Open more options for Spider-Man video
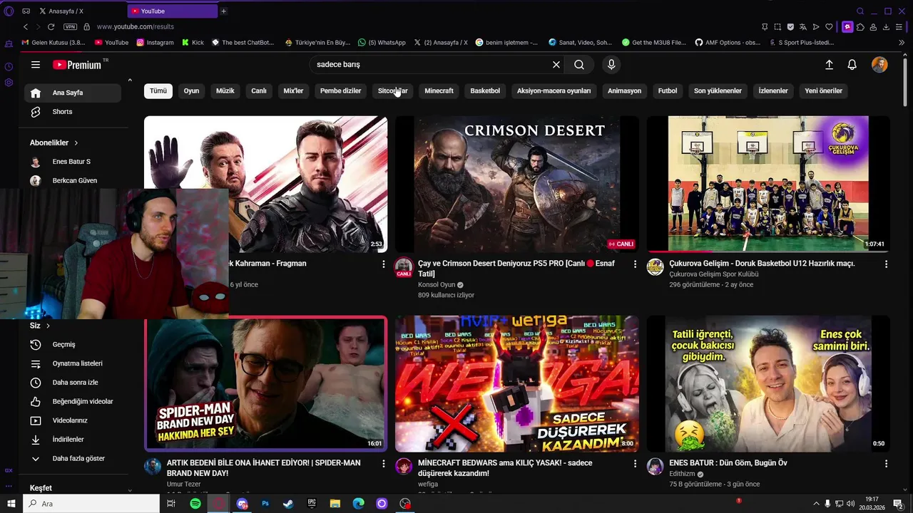This screenshot has height=513, width=913. (384, 463)
